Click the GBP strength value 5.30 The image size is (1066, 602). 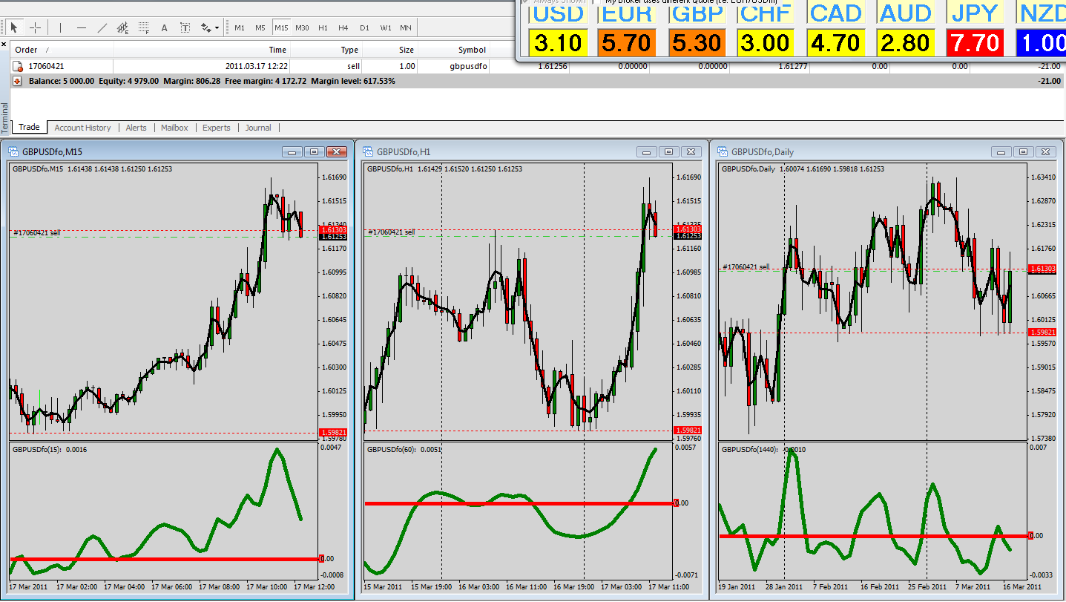[697, 42]
